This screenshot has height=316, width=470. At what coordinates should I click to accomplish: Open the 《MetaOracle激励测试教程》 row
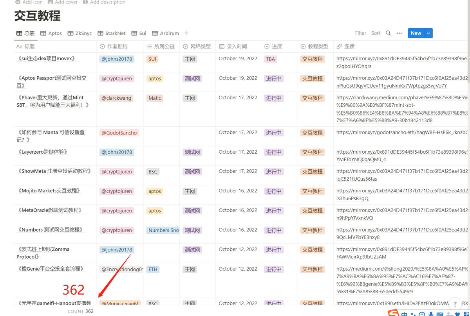coord(50,210)
